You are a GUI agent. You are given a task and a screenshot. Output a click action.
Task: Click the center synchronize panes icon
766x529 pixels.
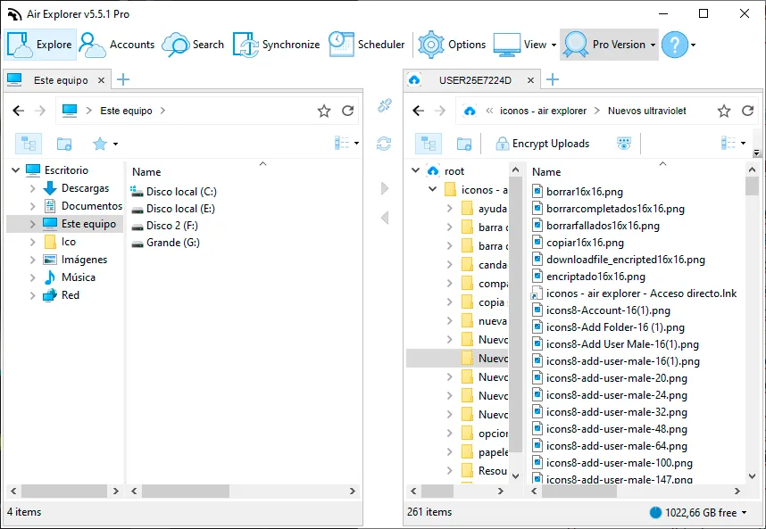[384, 144]
